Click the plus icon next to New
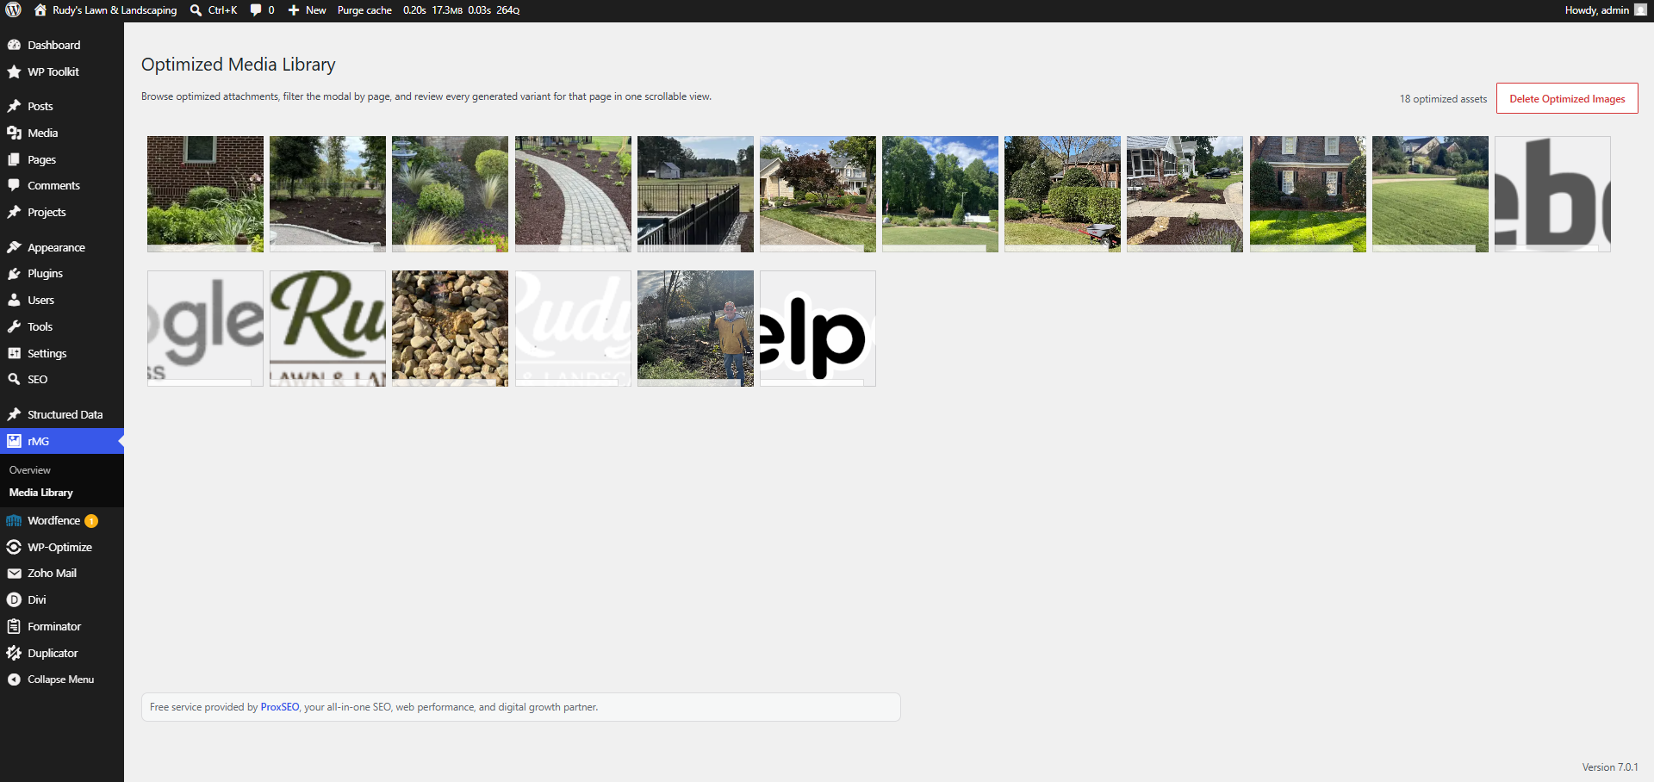The height and width of the screenshot is (782, 1654). pyautogui.click(x=294, y=10)
